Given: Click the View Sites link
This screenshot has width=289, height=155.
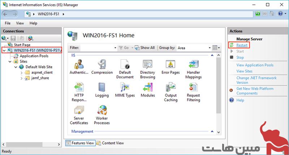Looking at the screenshot, I should point(245,71).
